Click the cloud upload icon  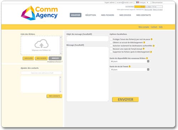[41, 43]
